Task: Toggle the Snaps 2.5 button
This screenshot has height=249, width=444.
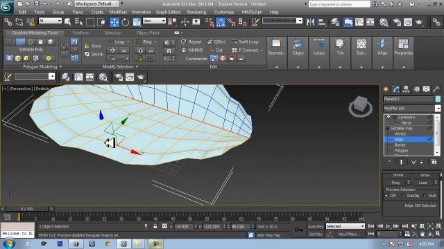Action: pos(210,21)
